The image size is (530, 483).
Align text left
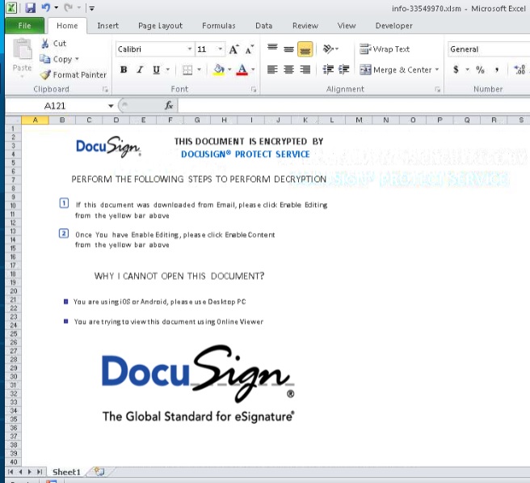click(272, 70)
